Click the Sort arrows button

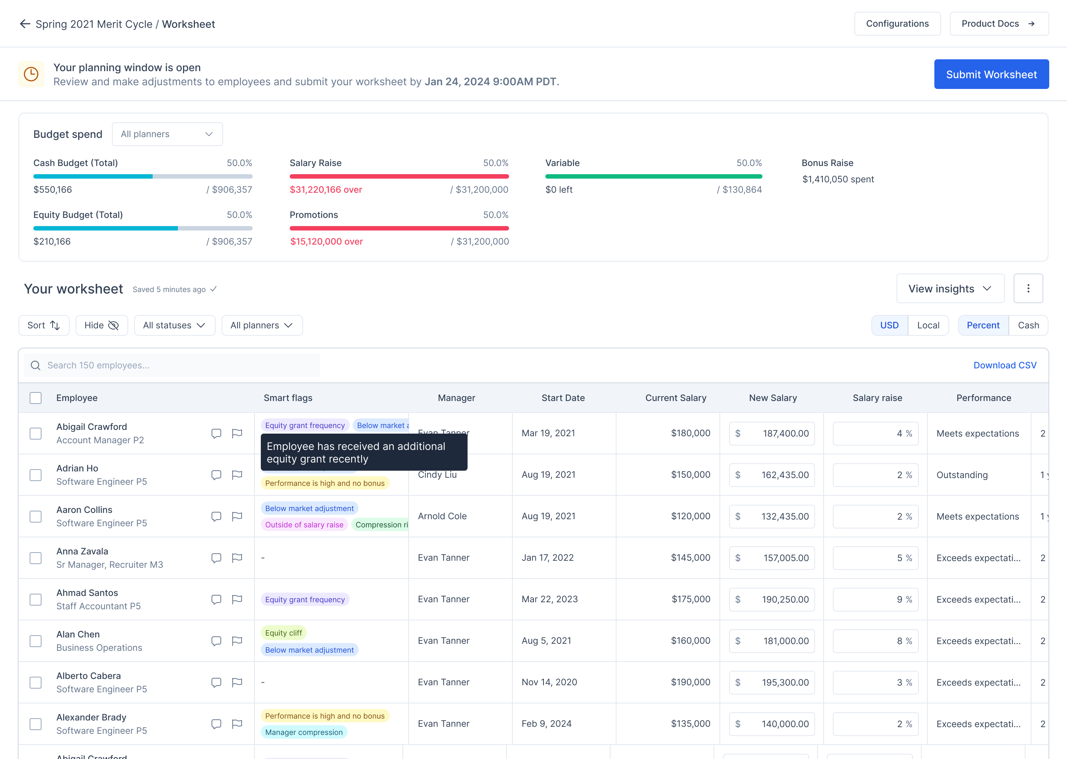point(44,325)
